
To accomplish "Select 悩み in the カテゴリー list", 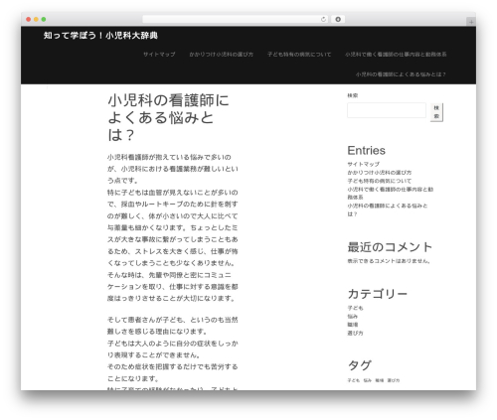I will pos(353,317).
